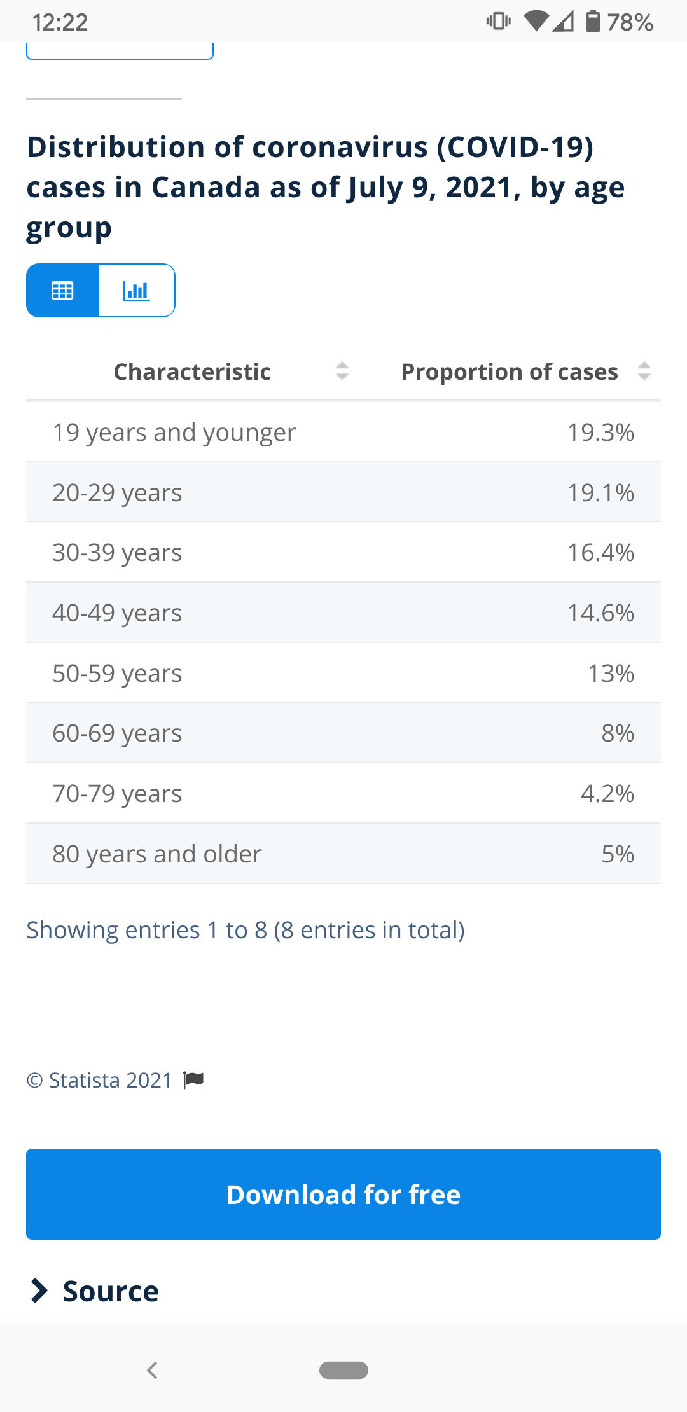Tap the clock showing 12:22
This screenshot has width=687, height=1412.
point(60,22)
